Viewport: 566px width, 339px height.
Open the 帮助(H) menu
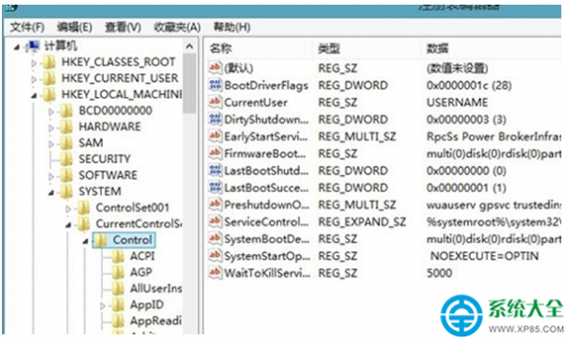(232, 27)
